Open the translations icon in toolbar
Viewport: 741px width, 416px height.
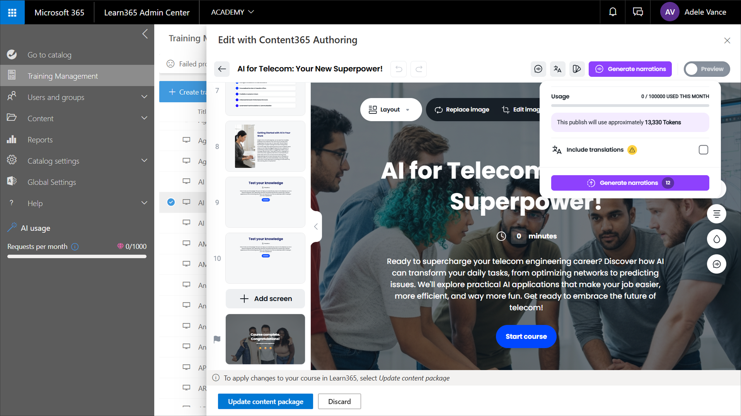click(557, 69)
